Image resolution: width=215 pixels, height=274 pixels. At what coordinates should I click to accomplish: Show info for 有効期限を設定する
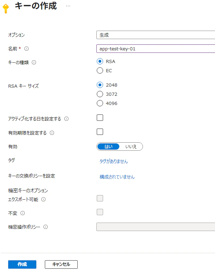52,133
